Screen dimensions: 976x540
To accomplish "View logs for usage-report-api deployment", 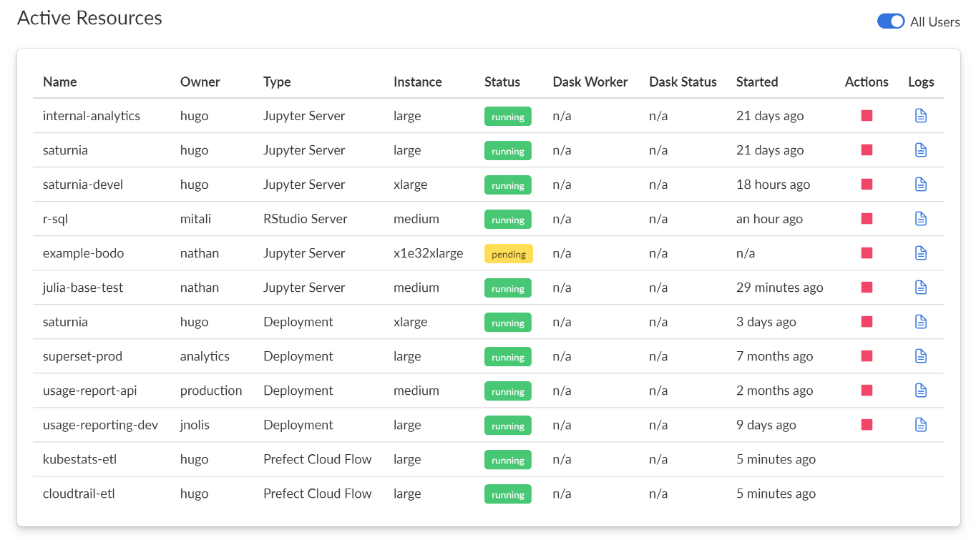I will coord(921,391).
